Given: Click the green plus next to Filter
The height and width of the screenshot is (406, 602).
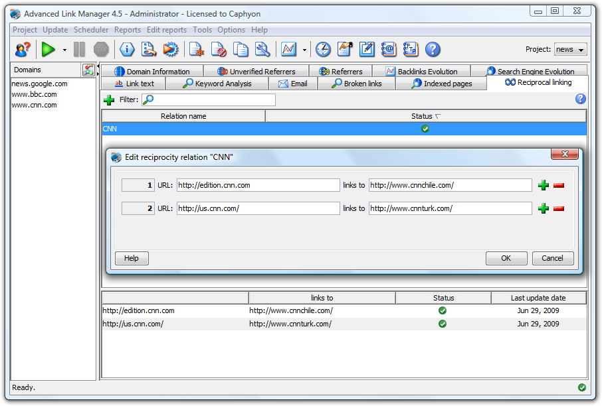Looking at the screenshot, I should [108, 99].
